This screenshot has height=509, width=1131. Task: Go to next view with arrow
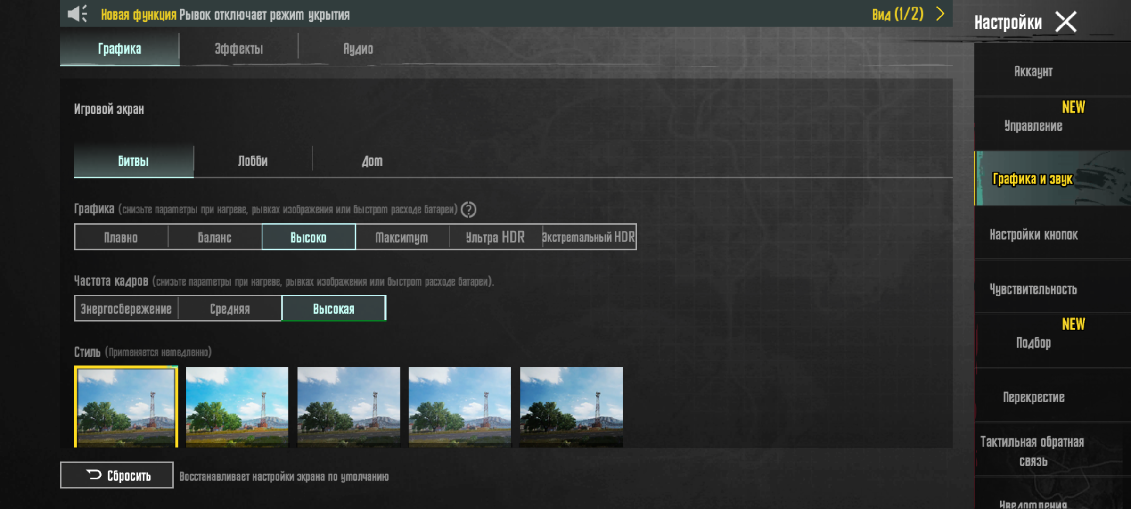click(x=940, y=14)
